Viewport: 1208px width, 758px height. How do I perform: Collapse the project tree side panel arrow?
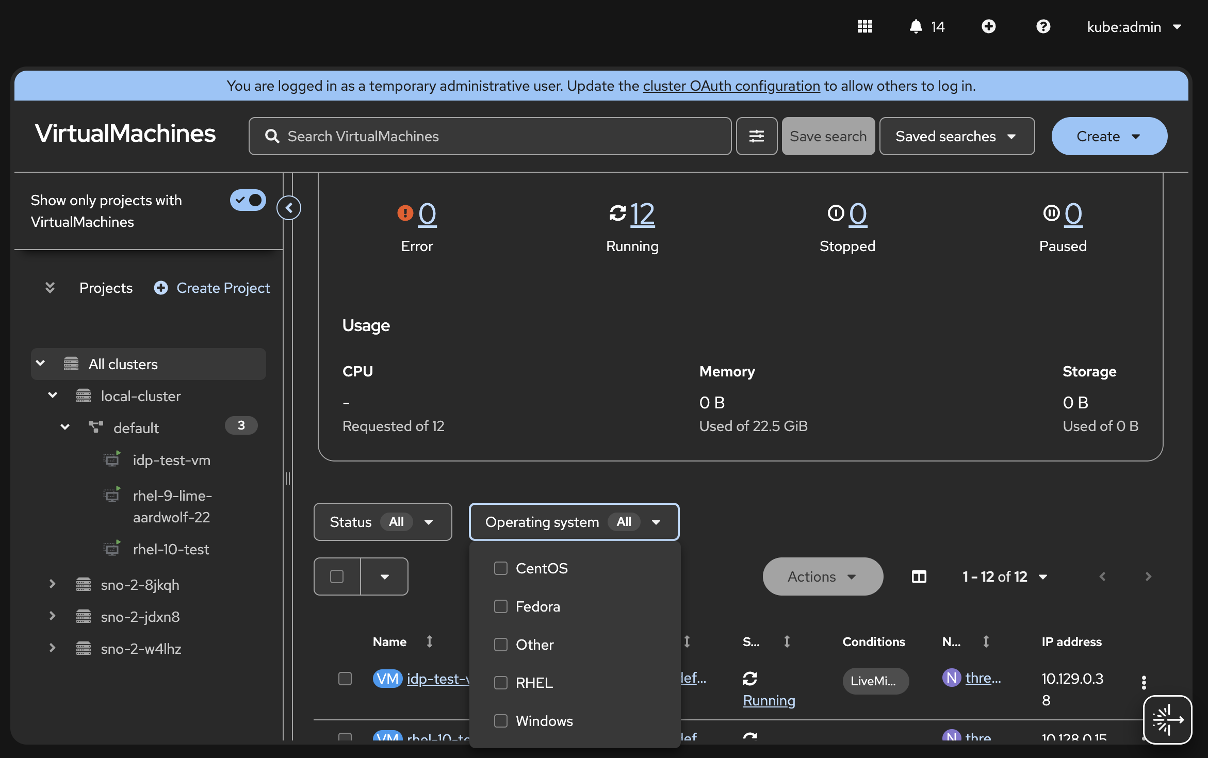point(289,208)
